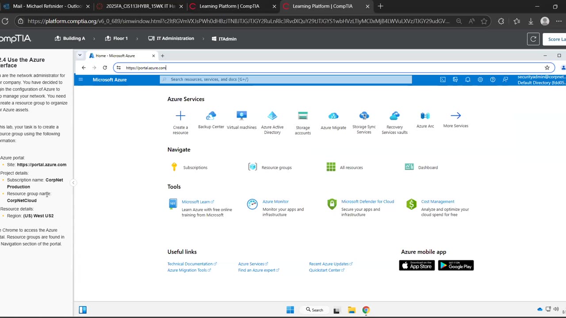This screenshot has height=318, width=566.
Task: Open Azure Arc service
Action: coord(425,120)
